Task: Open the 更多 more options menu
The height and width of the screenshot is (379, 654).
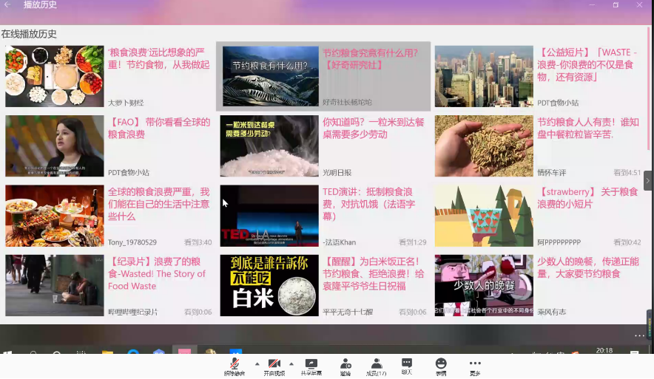Action: [x=475, y=364]
